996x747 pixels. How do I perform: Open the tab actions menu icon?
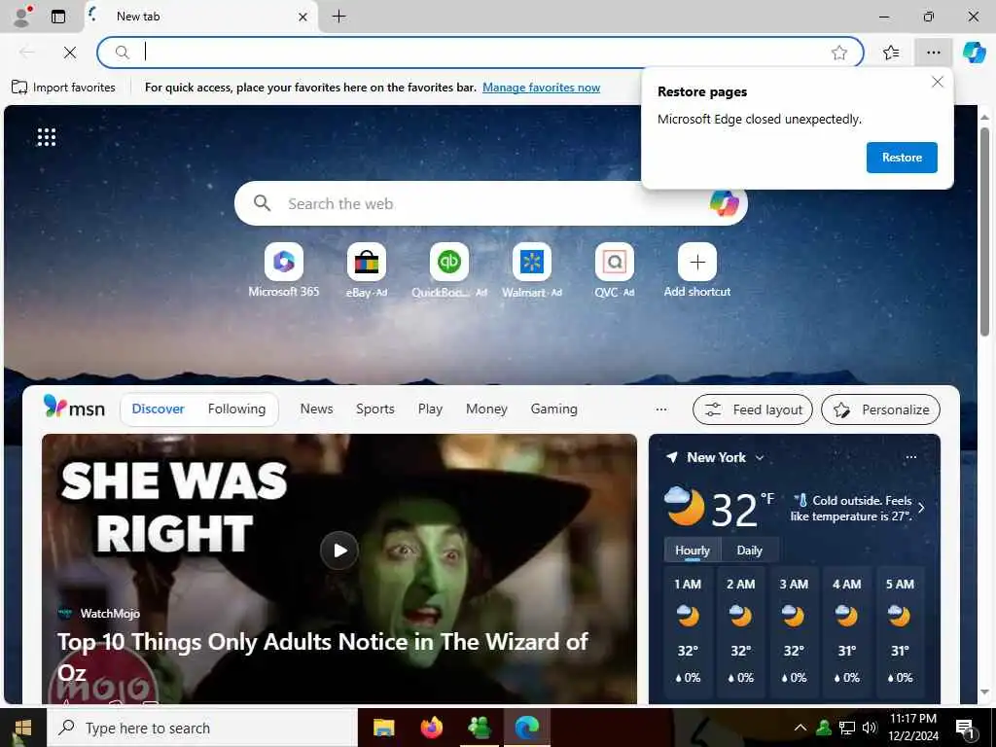pos(58,17)
